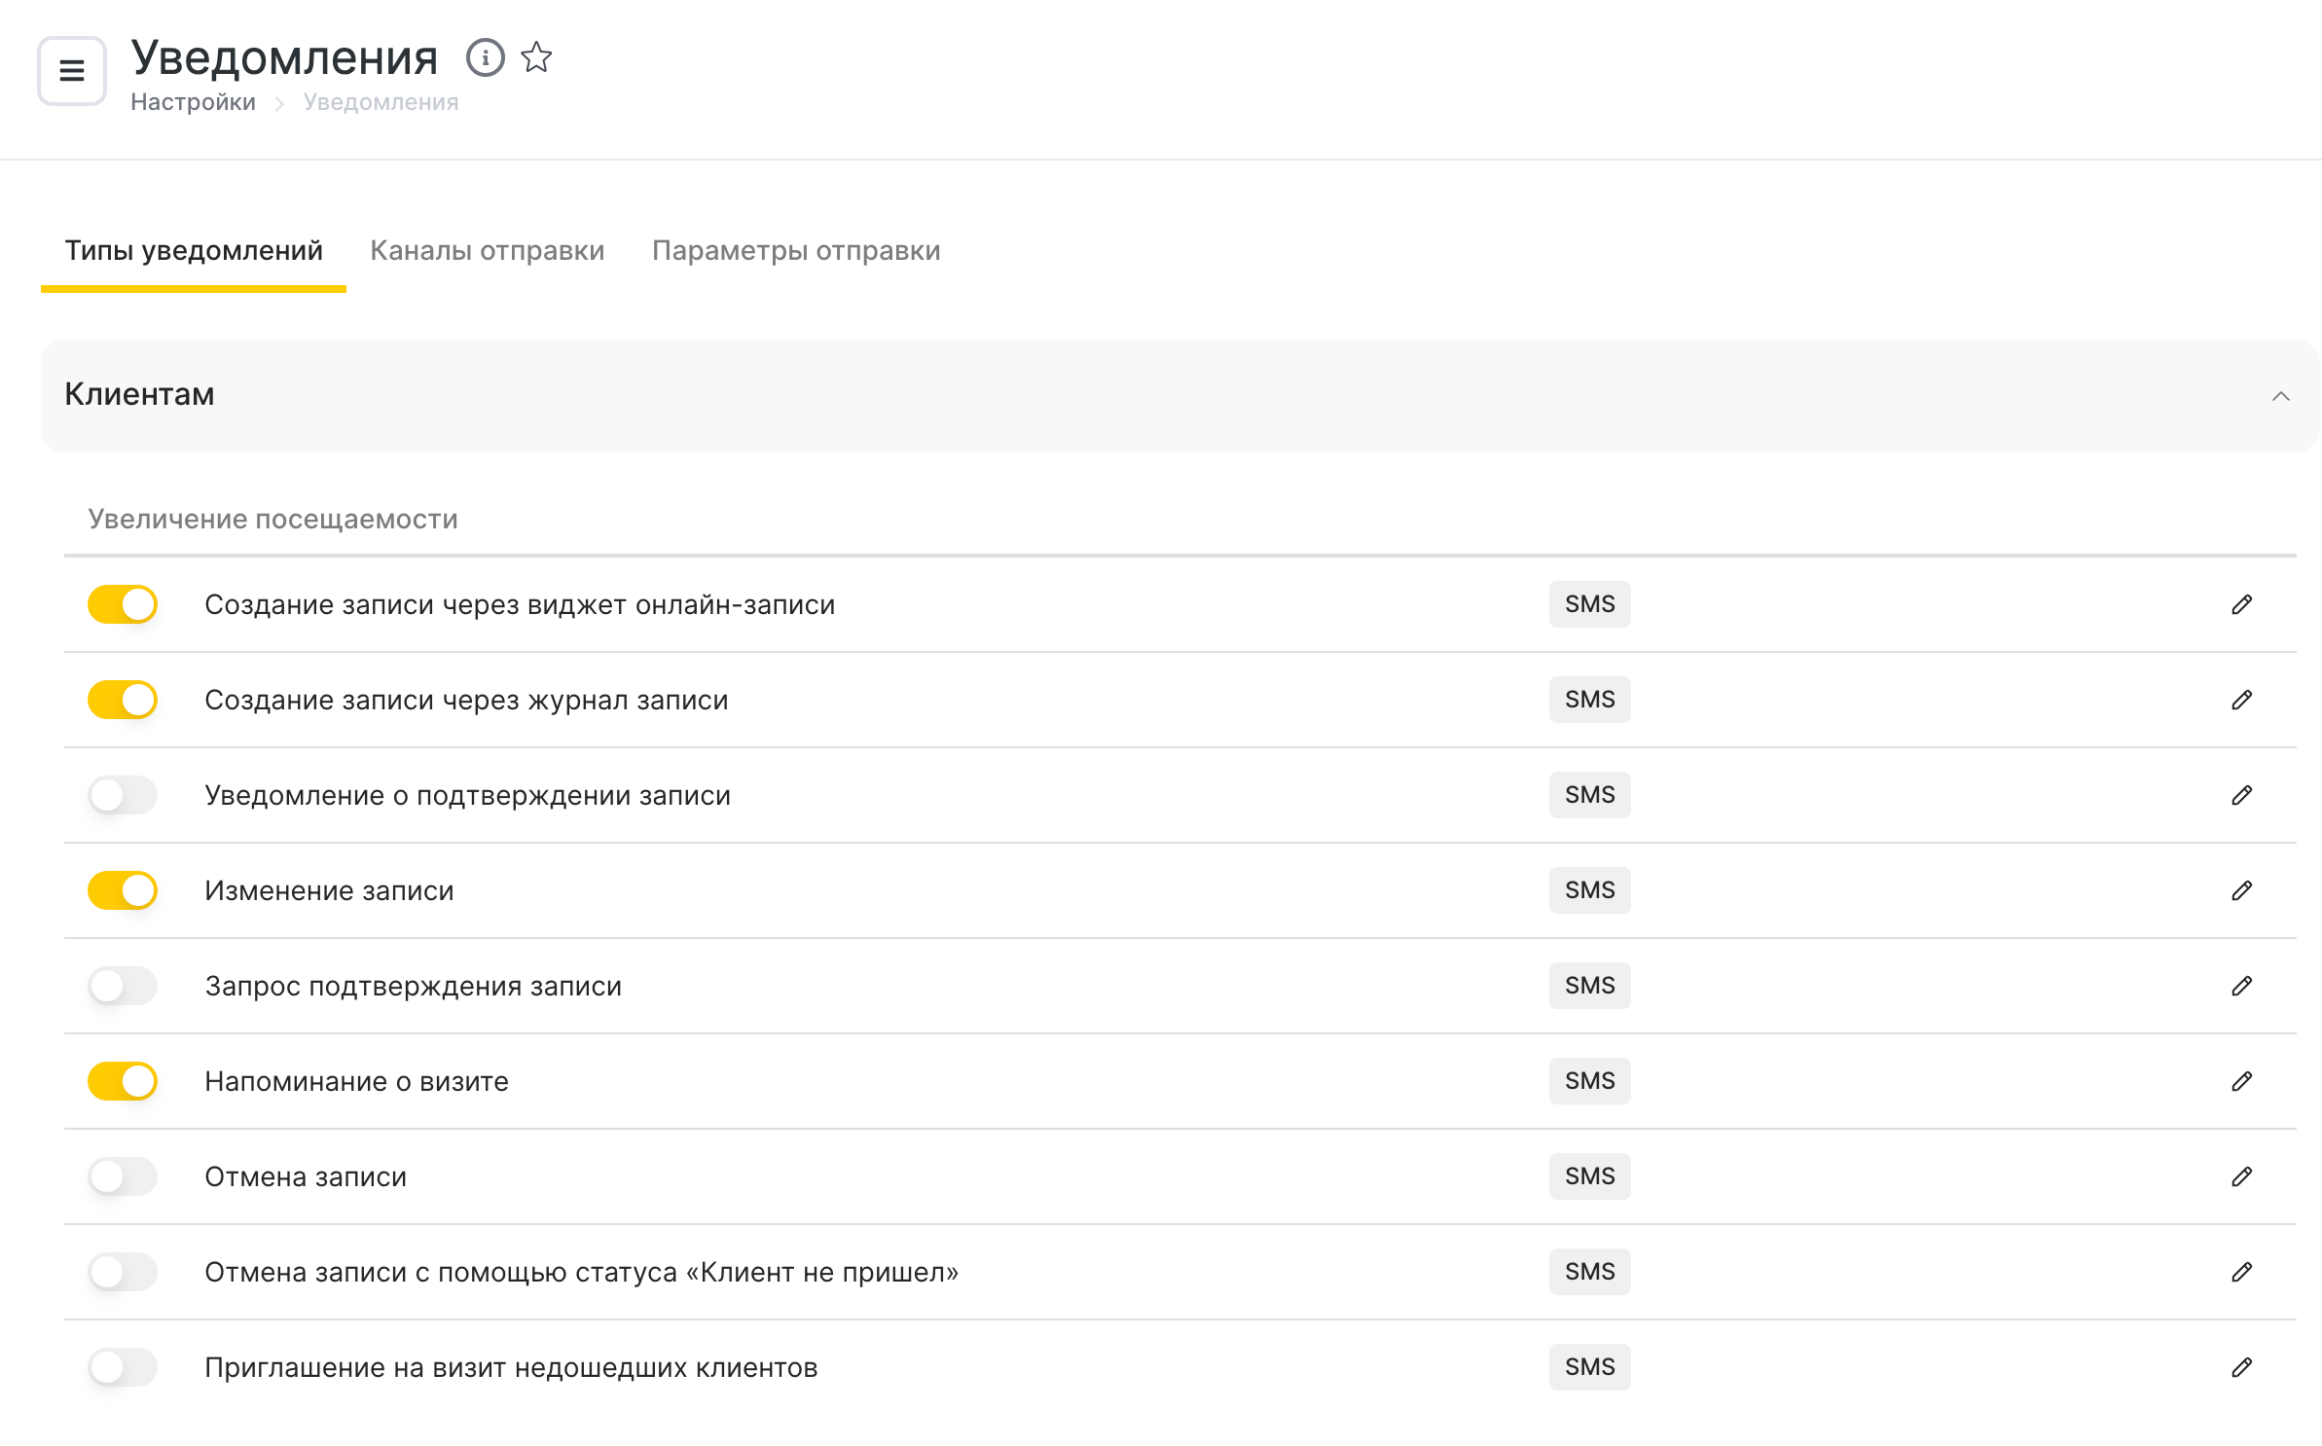
Task: Click the SMS badge for «Отмена записи»
Action: pos(1589,1176)
